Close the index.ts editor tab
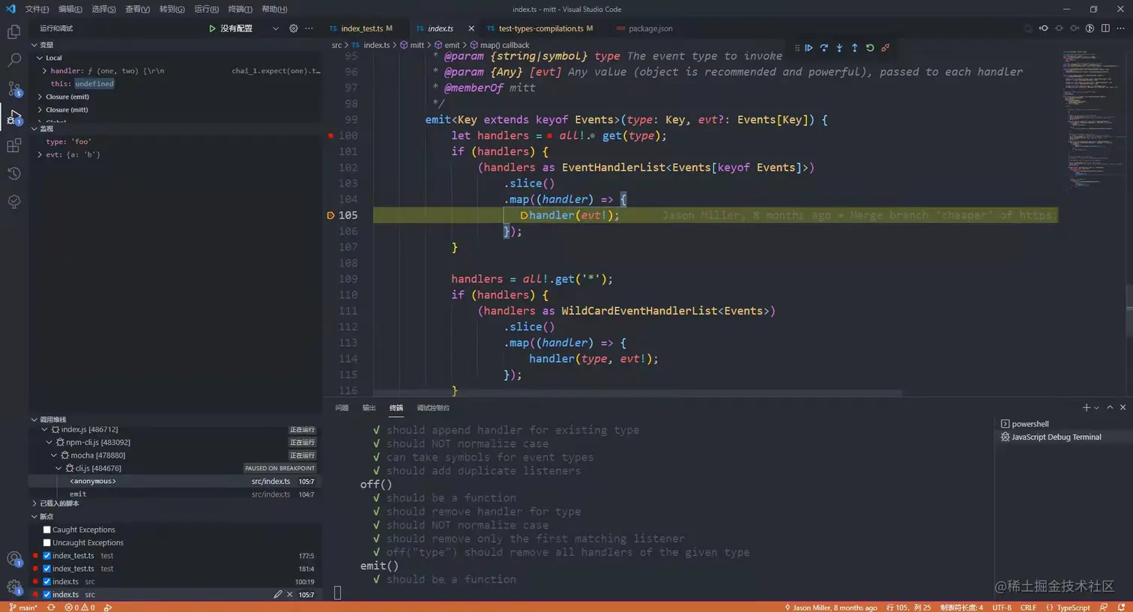 click(471, 28)
